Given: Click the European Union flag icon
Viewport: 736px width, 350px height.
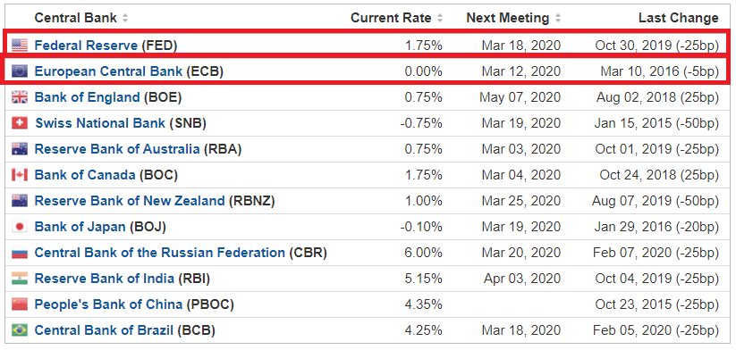Looking at the screenshot, I should 20,71.
